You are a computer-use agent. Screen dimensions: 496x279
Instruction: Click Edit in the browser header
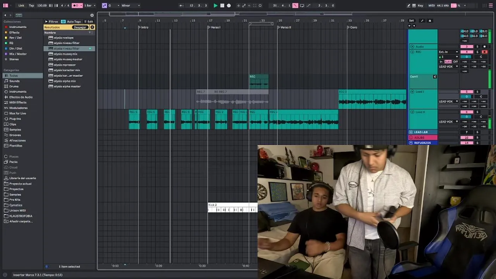tap(89, 22)
